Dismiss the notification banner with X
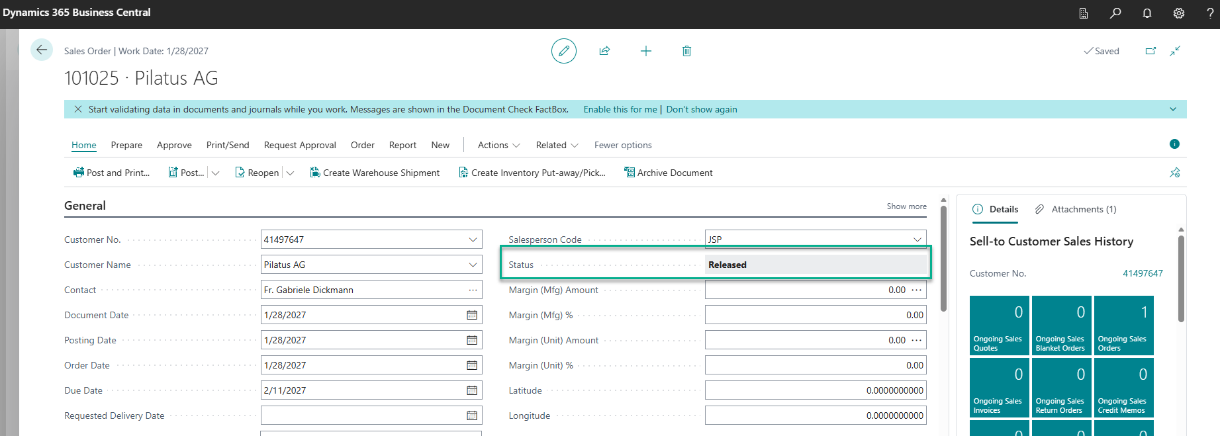The image size is (1220, 436). [78, 109]
